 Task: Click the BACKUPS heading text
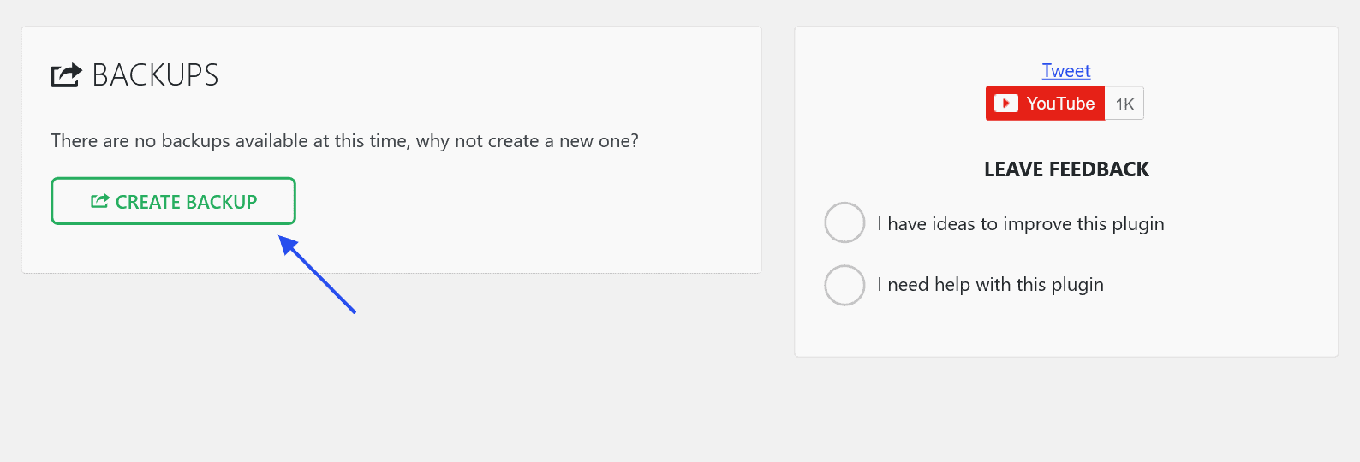tap(155, 75)
